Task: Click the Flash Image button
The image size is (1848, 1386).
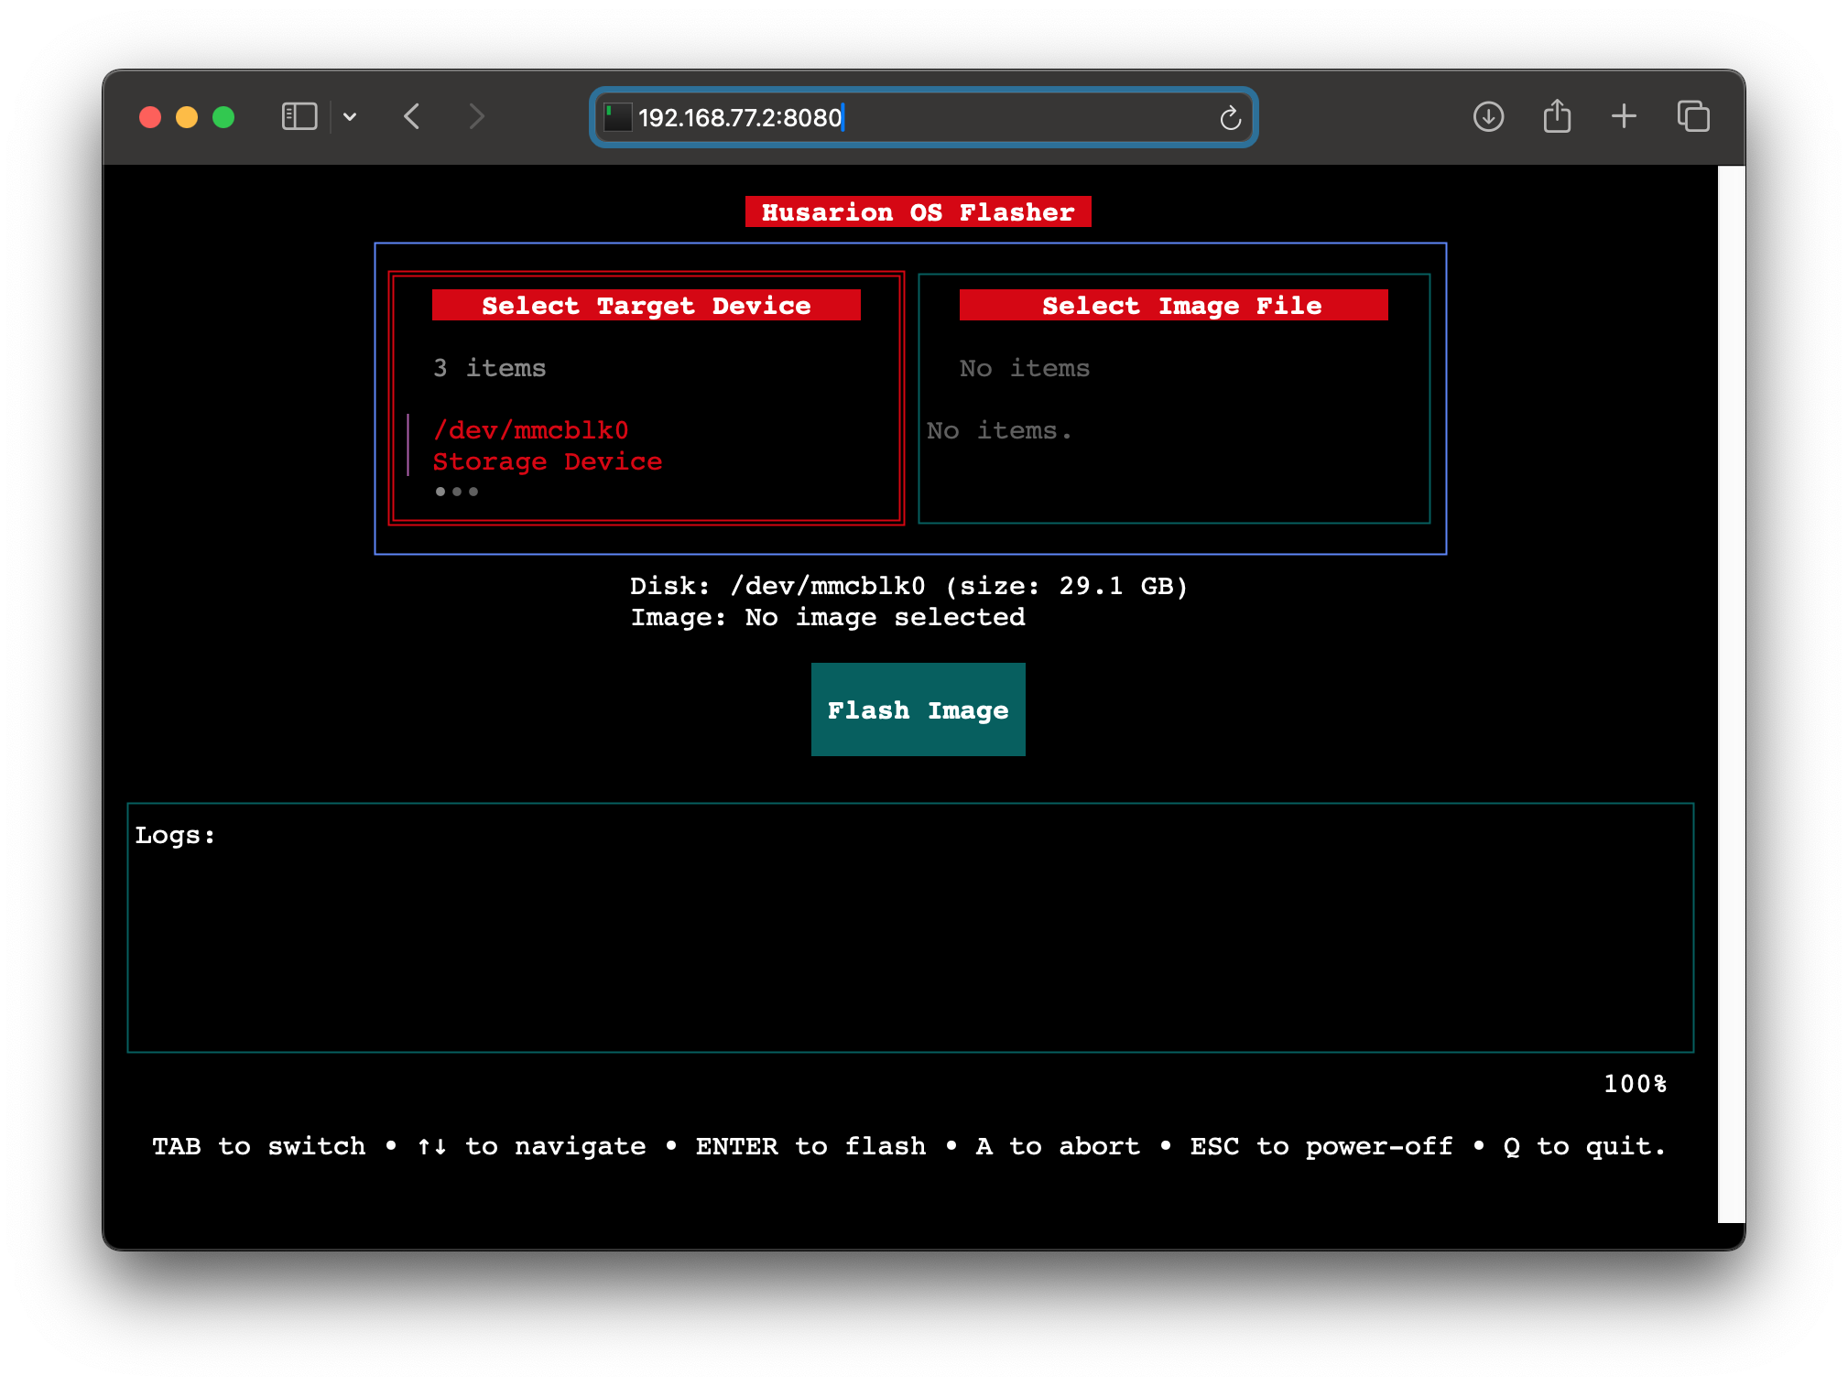Action: (x=918, y=709)
